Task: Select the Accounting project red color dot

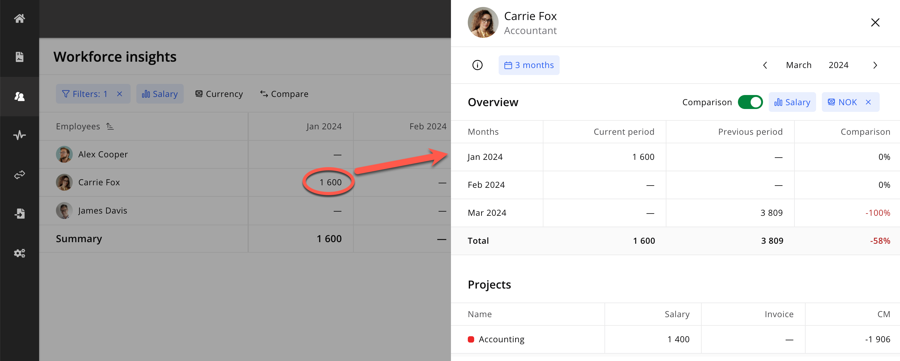Action: point(471,339)
